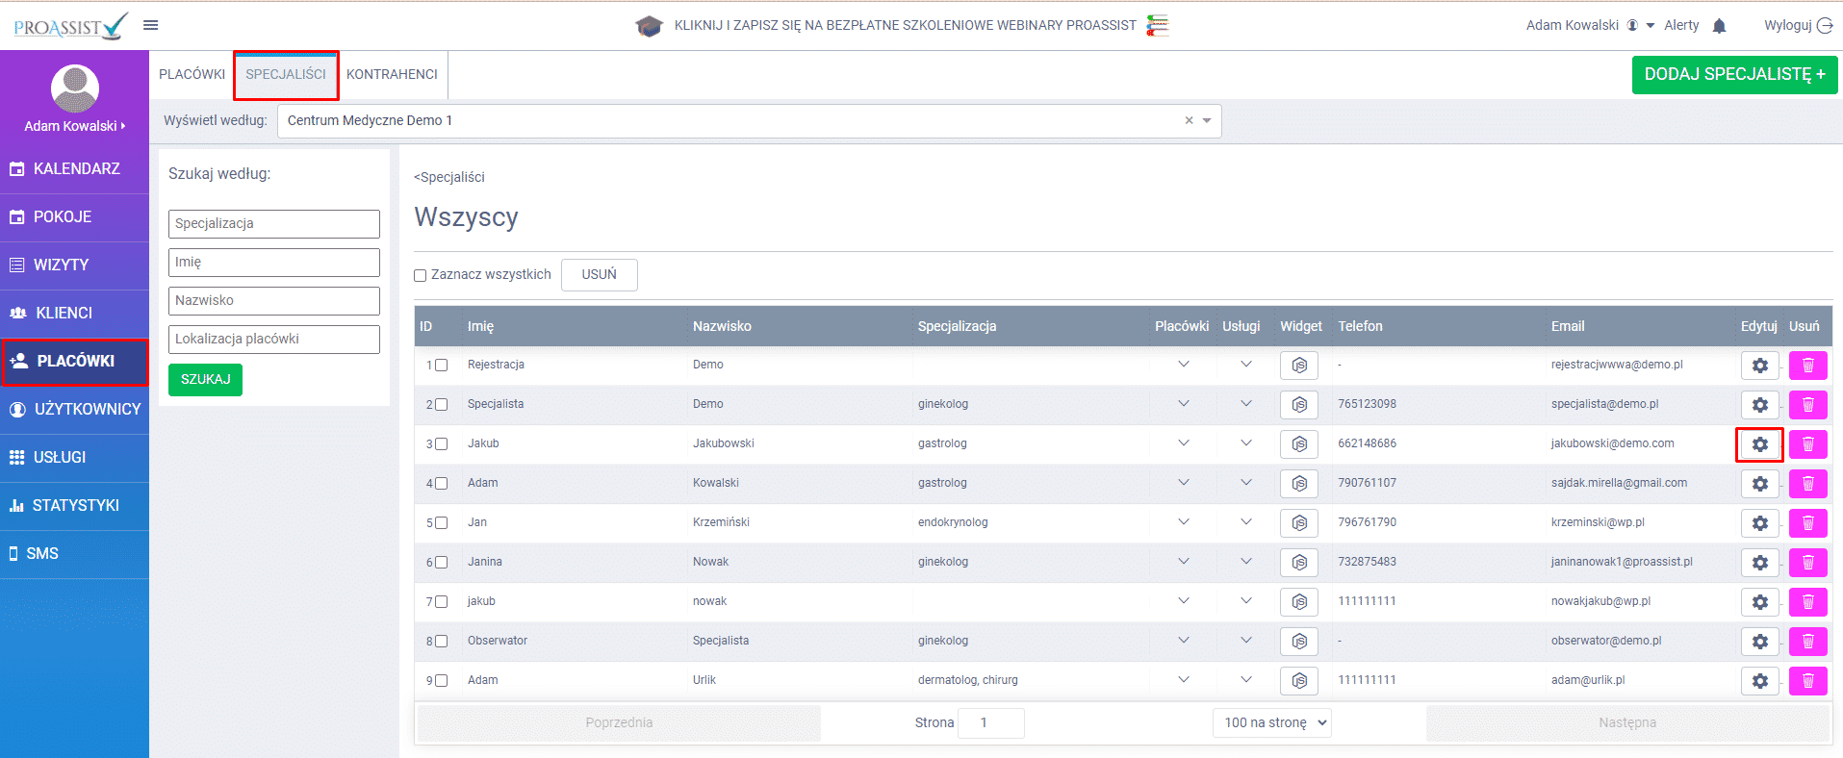Clear the Centrum Medyczne Demo 1 selection
1843x758 pixels.
1189,121
